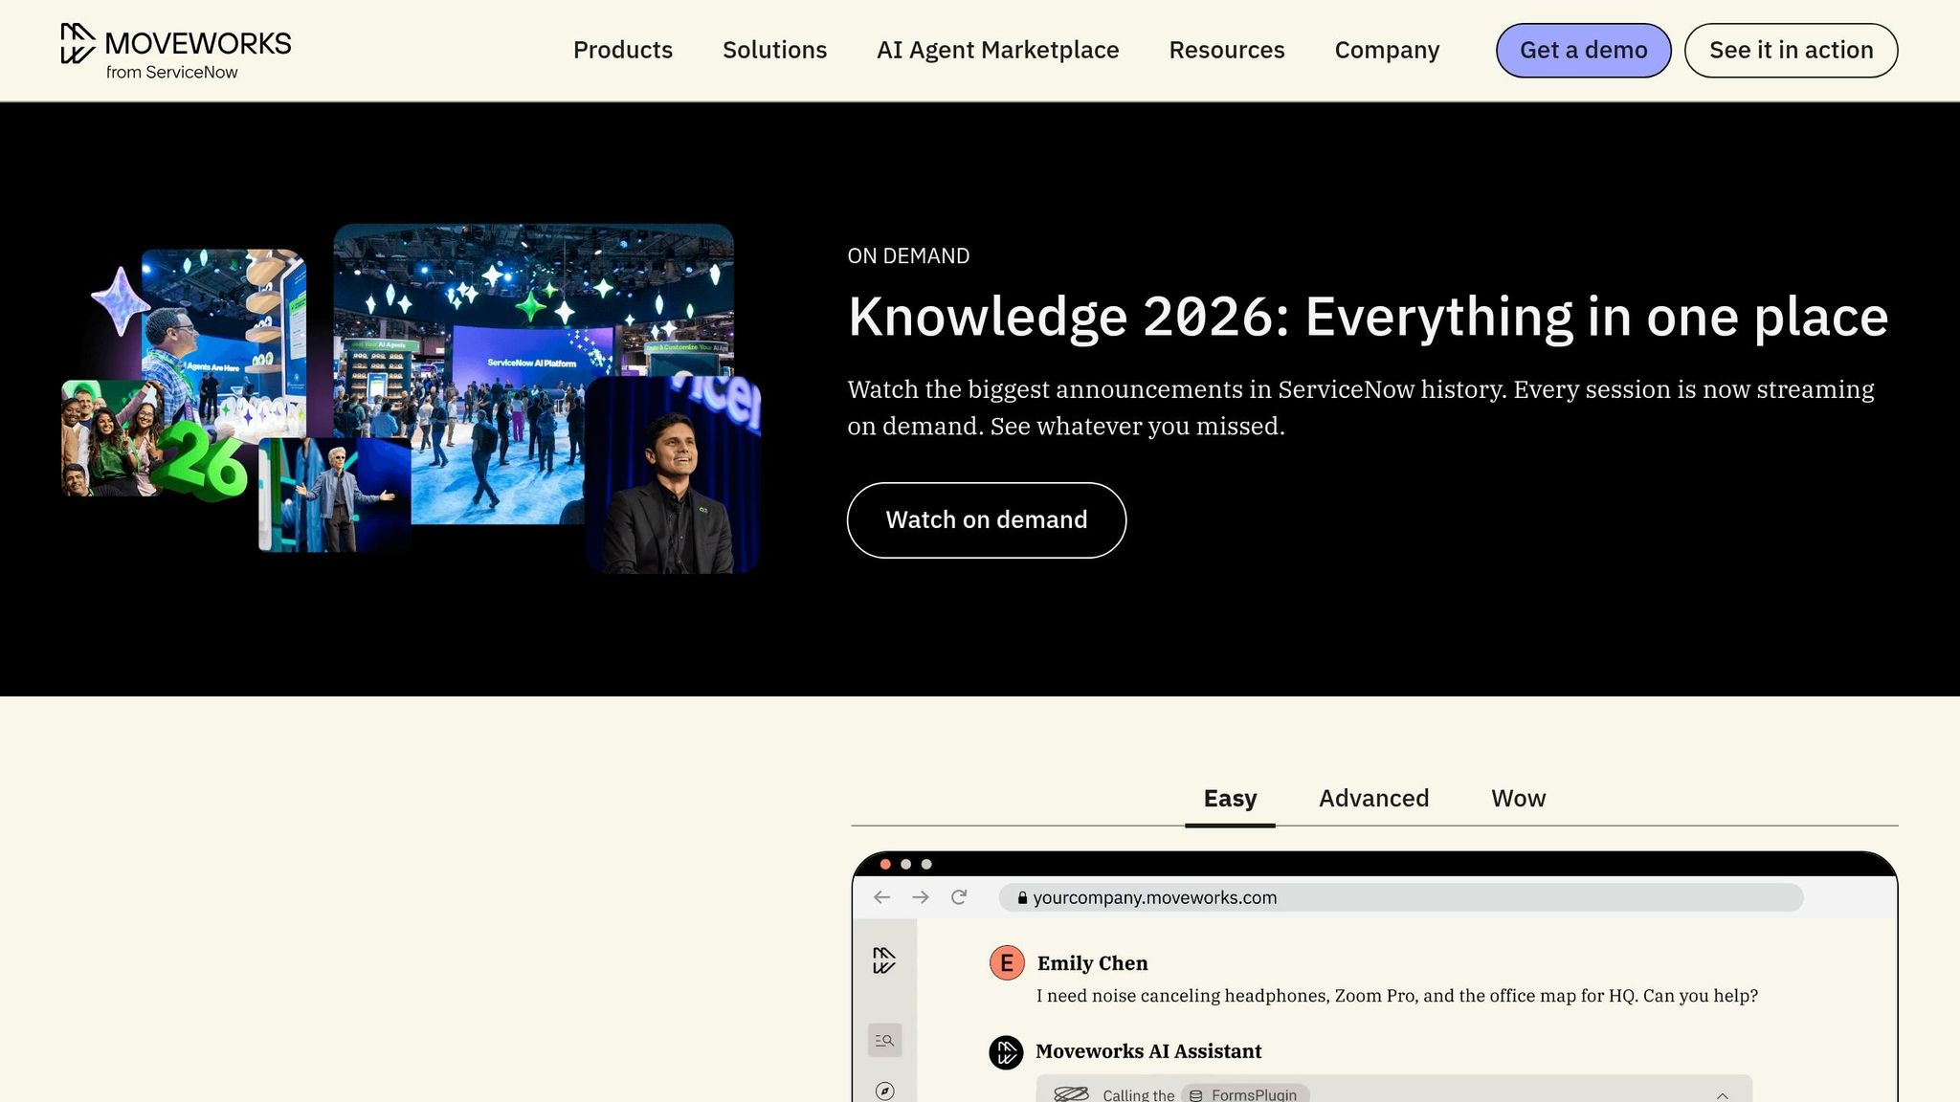This screenshot has height=1102, width=1960.
Task: Click the paragraph starting Watch the biggest announcements
Action: tap(1360, 408)
